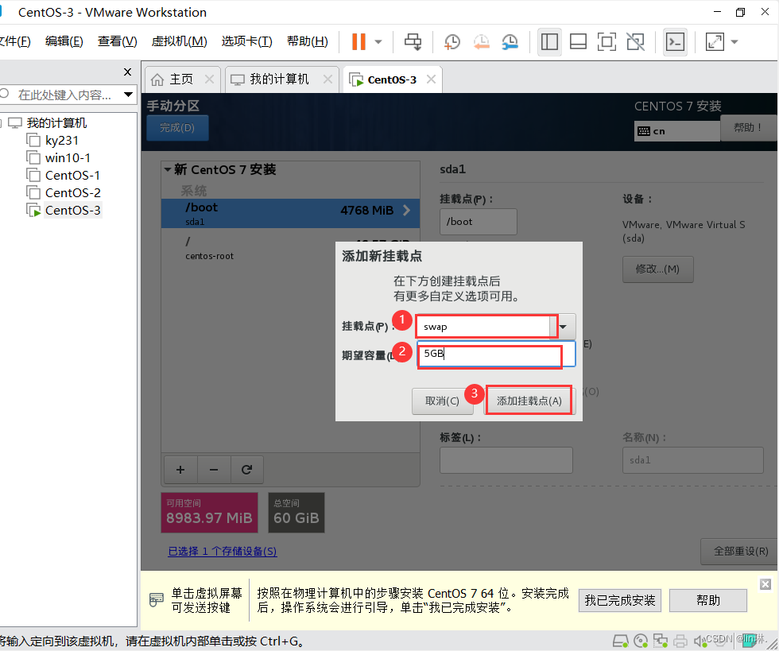
Task: Open the mount point dropdown arrow
Action: (563, 327)
